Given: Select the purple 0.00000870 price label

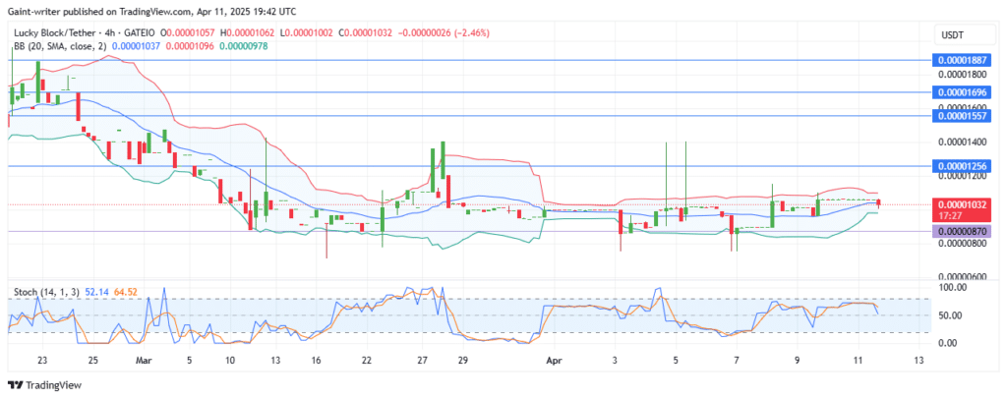Looking at the screenshot, I should (x=960, y=232).
